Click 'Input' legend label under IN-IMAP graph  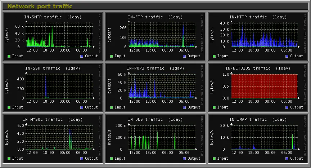click(222, 159)
